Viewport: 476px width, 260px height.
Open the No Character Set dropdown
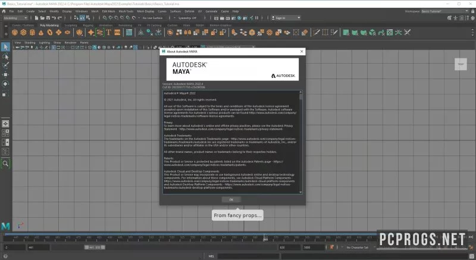pos(359,248)
